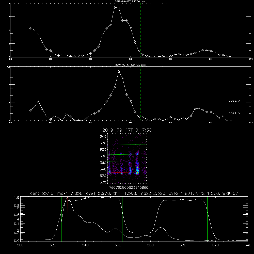
Task: Click the left green dashed line in dawn plot
Action: click(81, 30)
